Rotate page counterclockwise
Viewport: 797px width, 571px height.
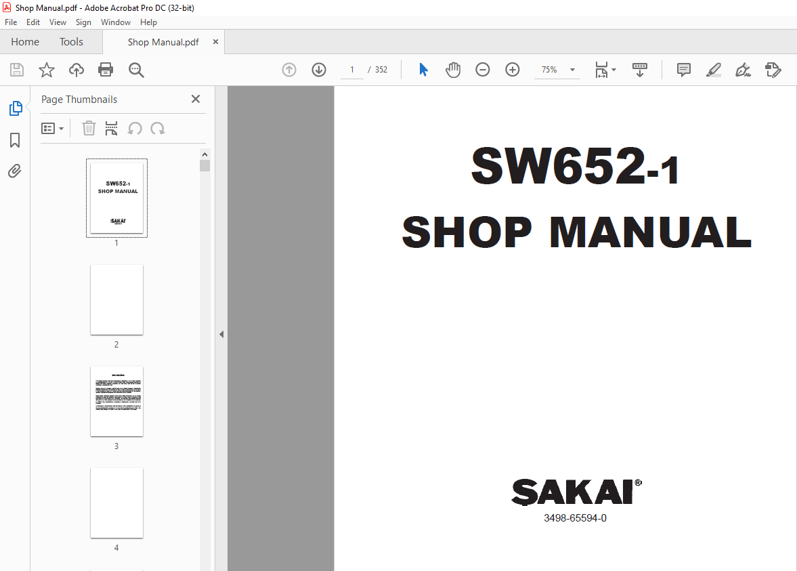click(135, 128)
